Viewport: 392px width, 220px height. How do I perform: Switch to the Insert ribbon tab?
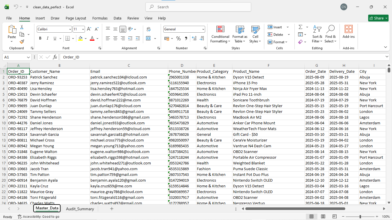point(40,18)
